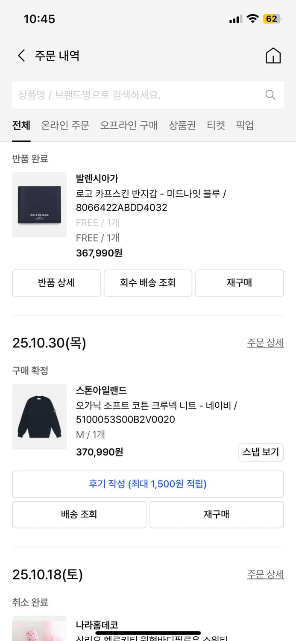The width and height of the screenshot is (296, 641).
Task: Tap the search magnifier icon
Action: click(x=270, y=95)
